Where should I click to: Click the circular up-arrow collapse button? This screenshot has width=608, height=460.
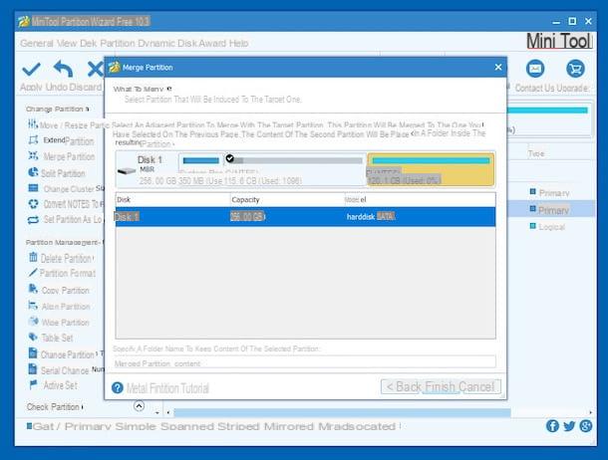point(139,406)
